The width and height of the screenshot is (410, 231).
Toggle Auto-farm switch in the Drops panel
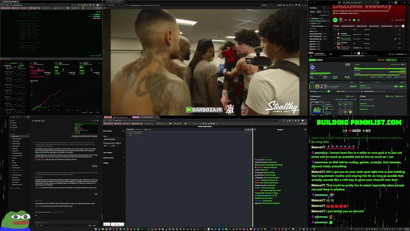pyautogui.click(x=387, y=96)
